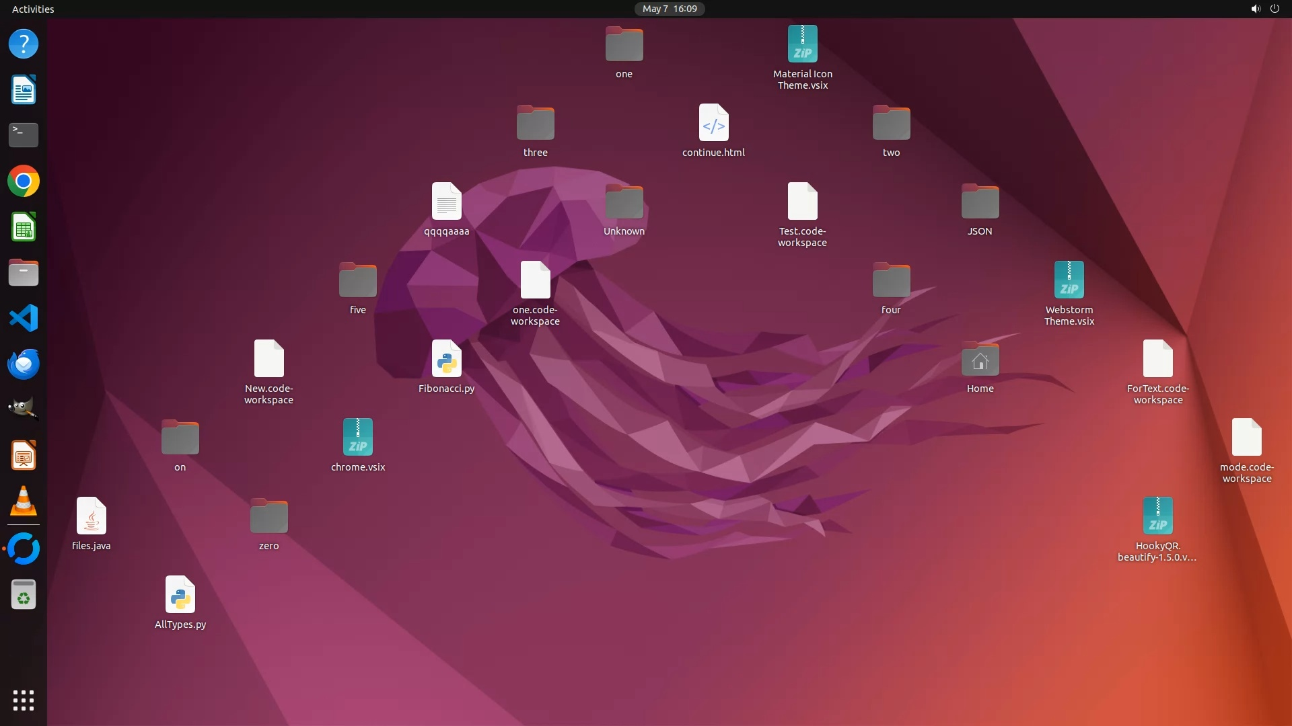
Task: Open the date and time menu
Action: pyautogui.click(x=669, y=9)
